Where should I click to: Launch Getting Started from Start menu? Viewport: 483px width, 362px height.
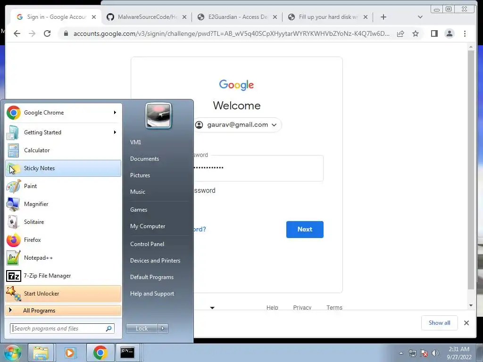pos(63,132)
